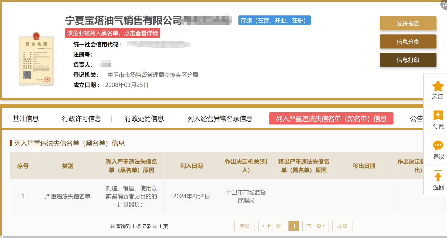Click the 信息打印 button
The height and width of the screenshot is (238, 447).
(x=408, y=60)
